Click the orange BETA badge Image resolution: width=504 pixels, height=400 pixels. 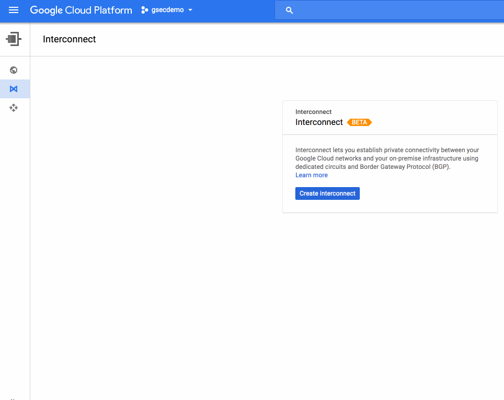359,122
